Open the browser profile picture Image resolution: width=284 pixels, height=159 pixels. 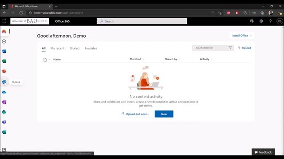pos(271,13)
